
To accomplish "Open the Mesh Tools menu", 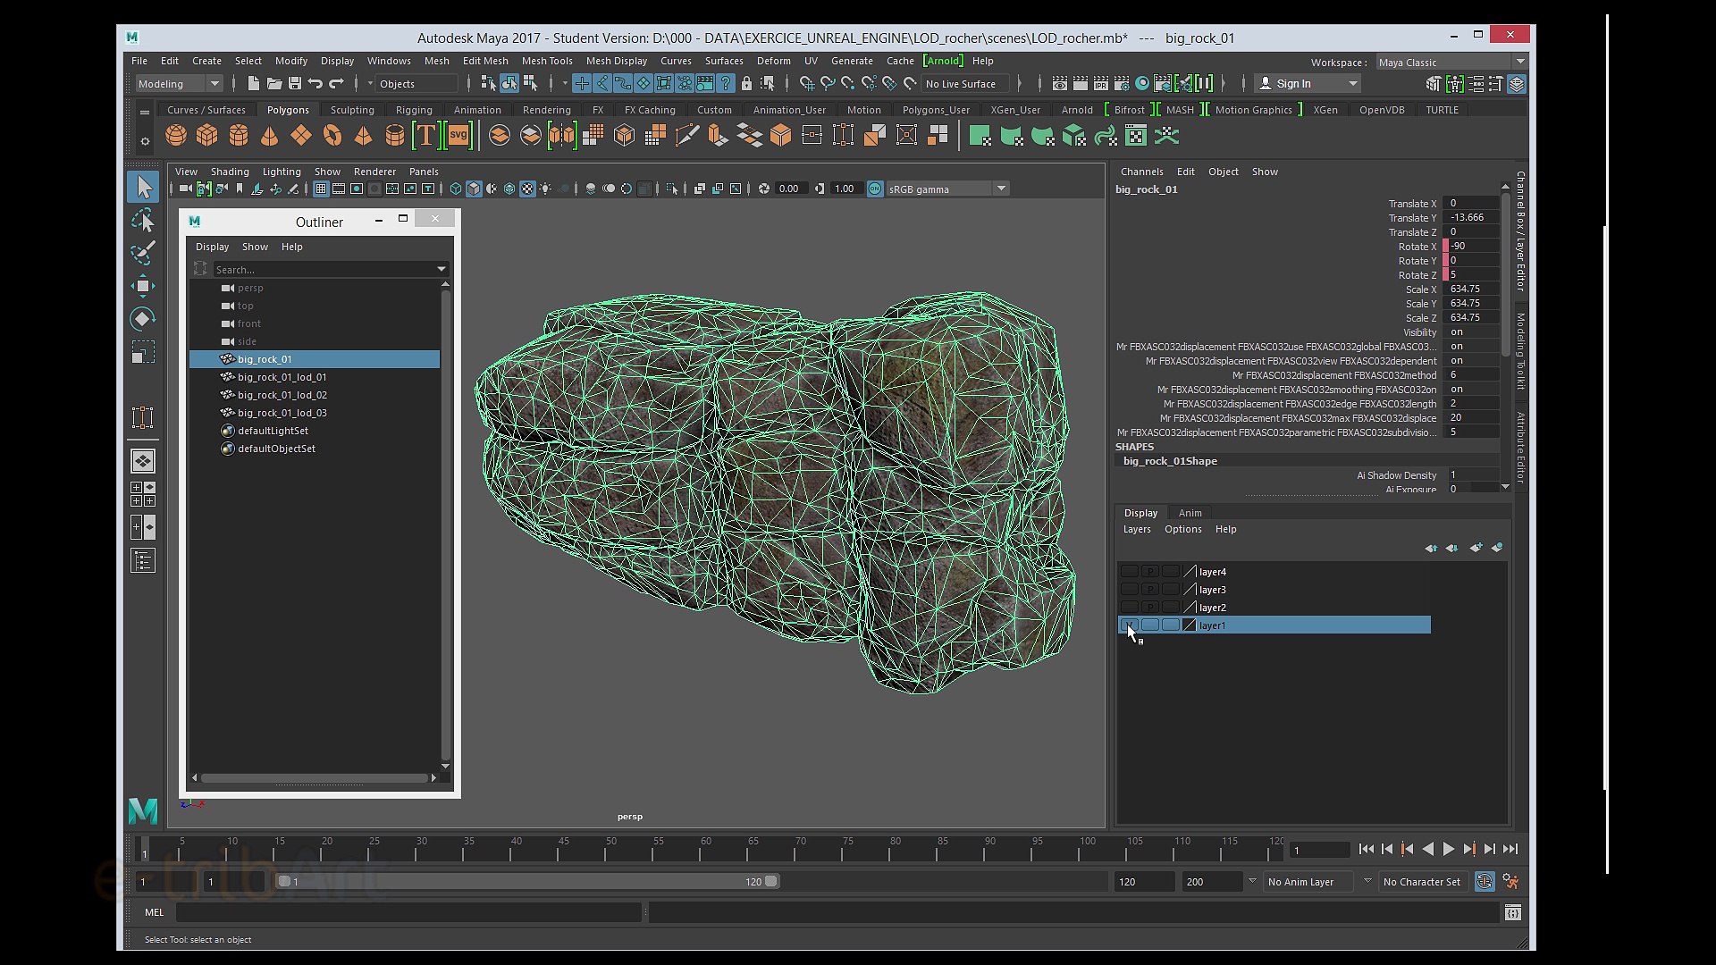I will [x=547, y=61].
